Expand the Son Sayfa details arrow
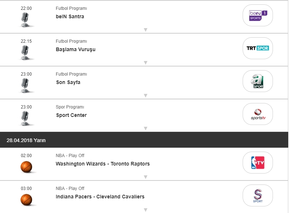The height and width of the screenshot is (213, 289). (145, 96)
